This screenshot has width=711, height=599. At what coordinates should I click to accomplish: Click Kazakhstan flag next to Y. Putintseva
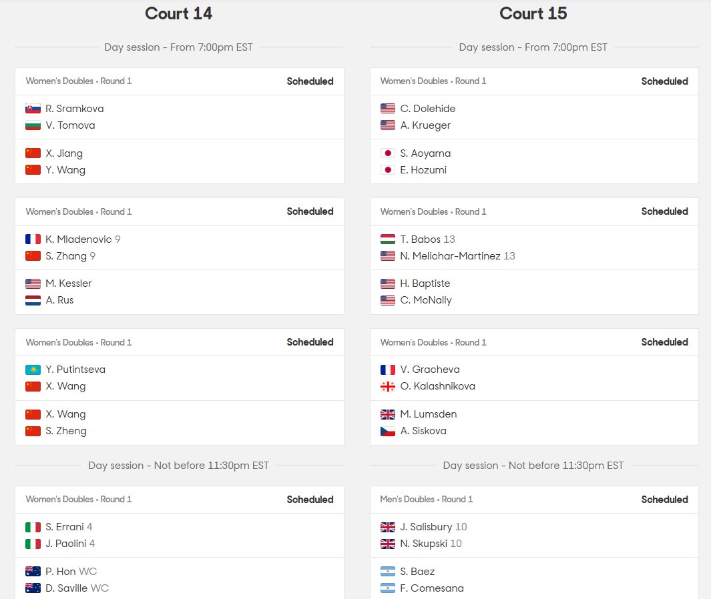(x=33, y=370)
